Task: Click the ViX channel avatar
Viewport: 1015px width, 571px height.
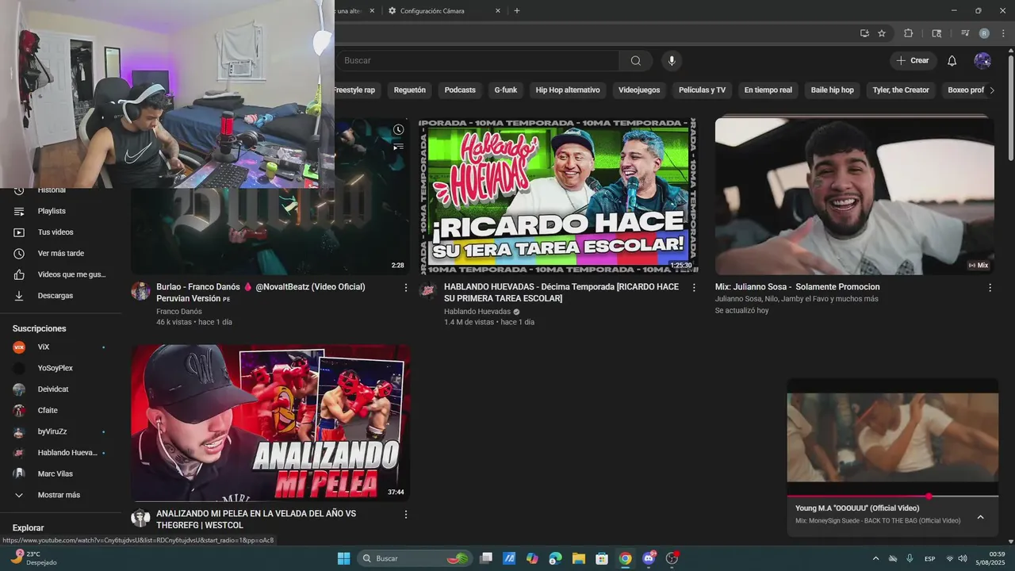Action: [x=19, y=347]
